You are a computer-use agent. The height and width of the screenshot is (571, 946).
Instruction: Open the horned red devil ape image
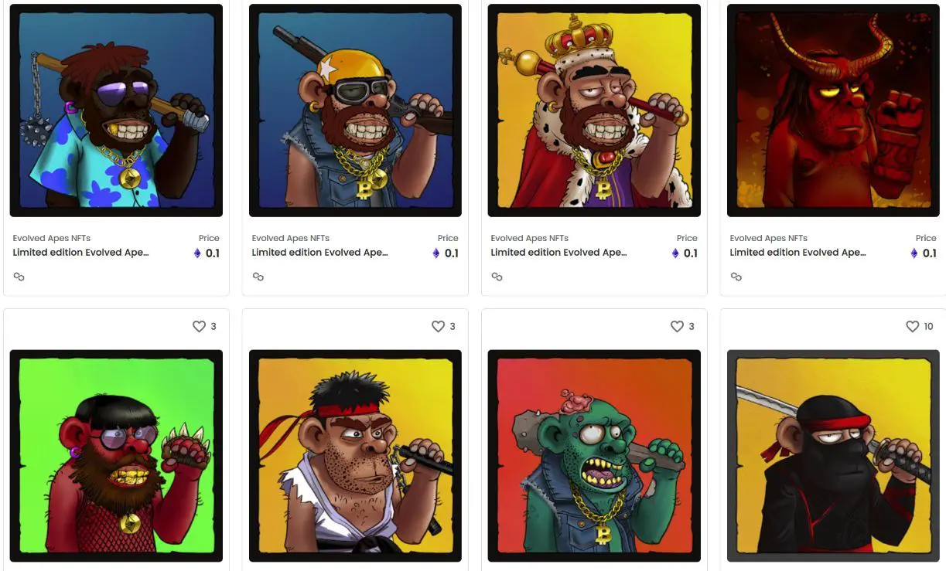833,110
